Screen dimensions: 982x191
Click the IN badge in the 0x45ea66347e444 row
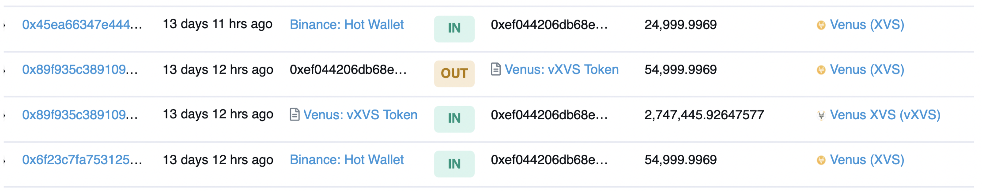454,29
